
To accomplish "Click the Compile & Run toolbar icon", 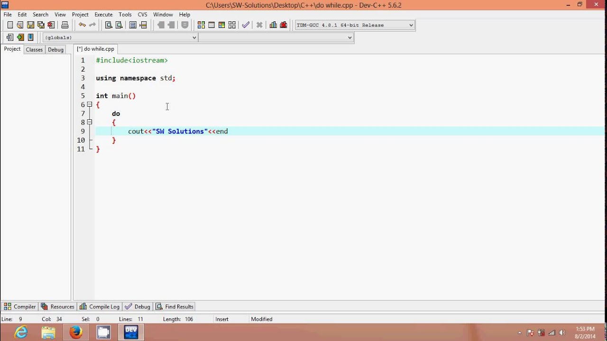I will (x=221, y=25).
